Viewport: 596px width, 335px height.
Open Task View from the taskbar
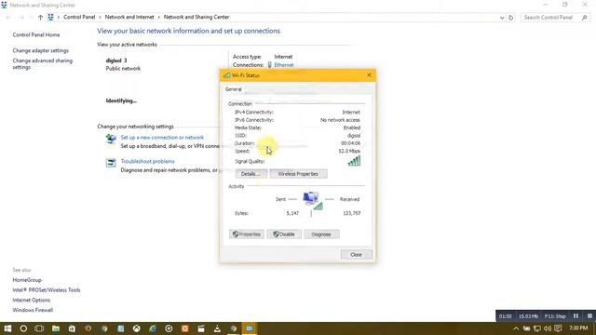(39, 328)
